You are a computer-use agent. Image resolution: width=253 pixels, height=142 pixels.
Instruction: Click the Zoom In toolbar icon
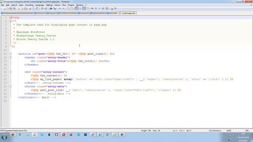click(x=60, y=8)
